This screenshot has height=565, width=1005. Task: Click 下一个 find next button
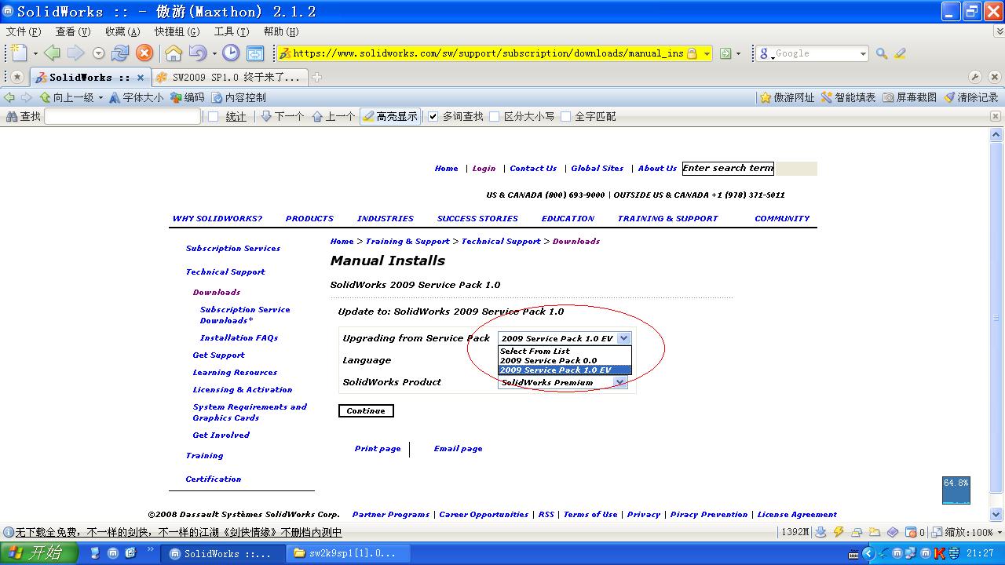(x=283, y=116)
